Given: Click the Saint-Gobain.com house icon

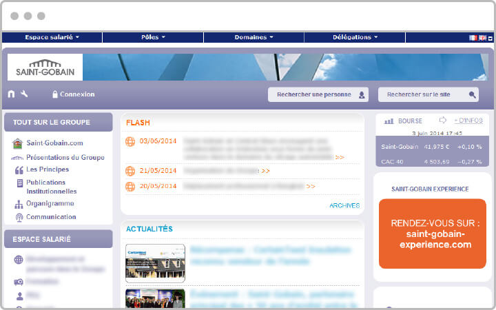Looking at the screenshot, I should coord(18,143).
